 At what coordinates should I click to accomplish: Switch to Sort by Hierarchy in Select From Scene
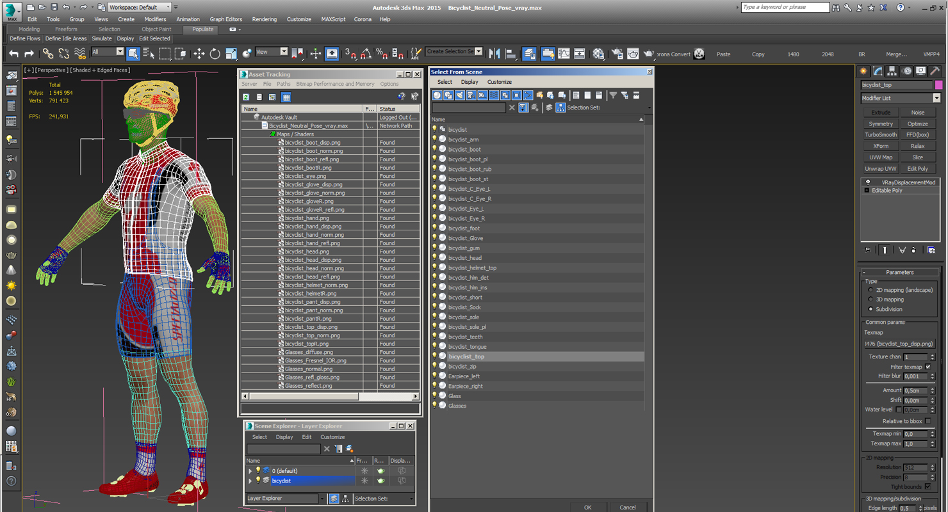[x=560, y=108]
